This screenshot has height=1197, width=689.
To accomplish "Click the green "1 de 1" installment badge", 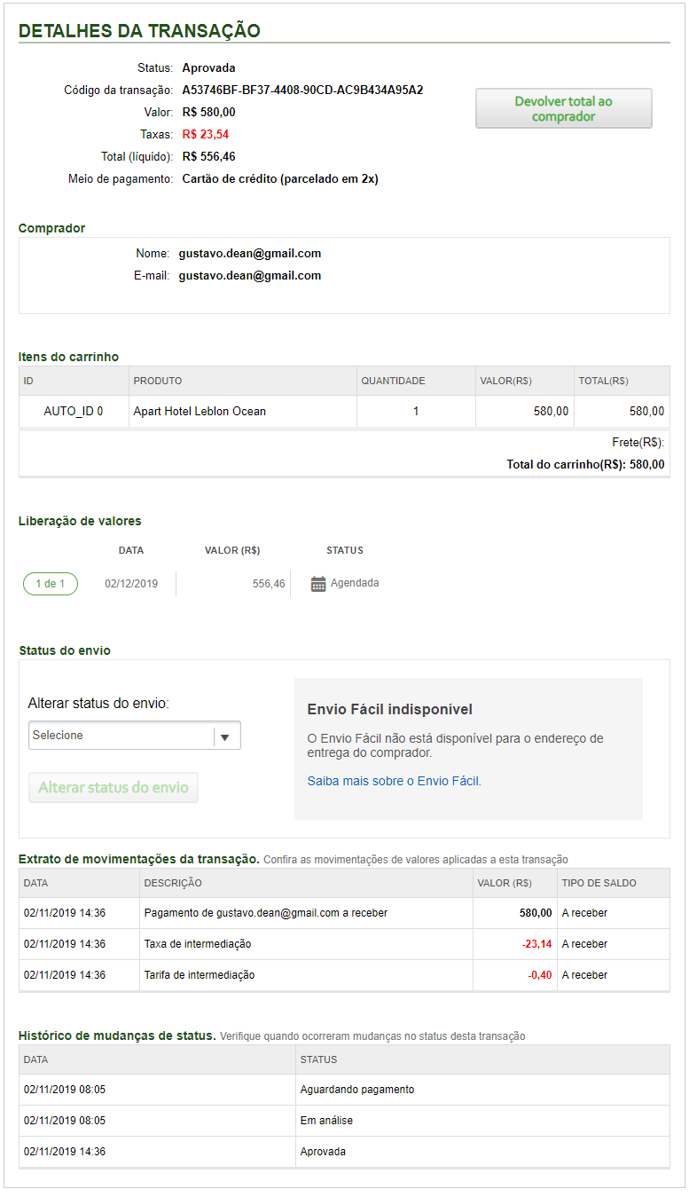I will pyautogui.click(x=51, y=584).
